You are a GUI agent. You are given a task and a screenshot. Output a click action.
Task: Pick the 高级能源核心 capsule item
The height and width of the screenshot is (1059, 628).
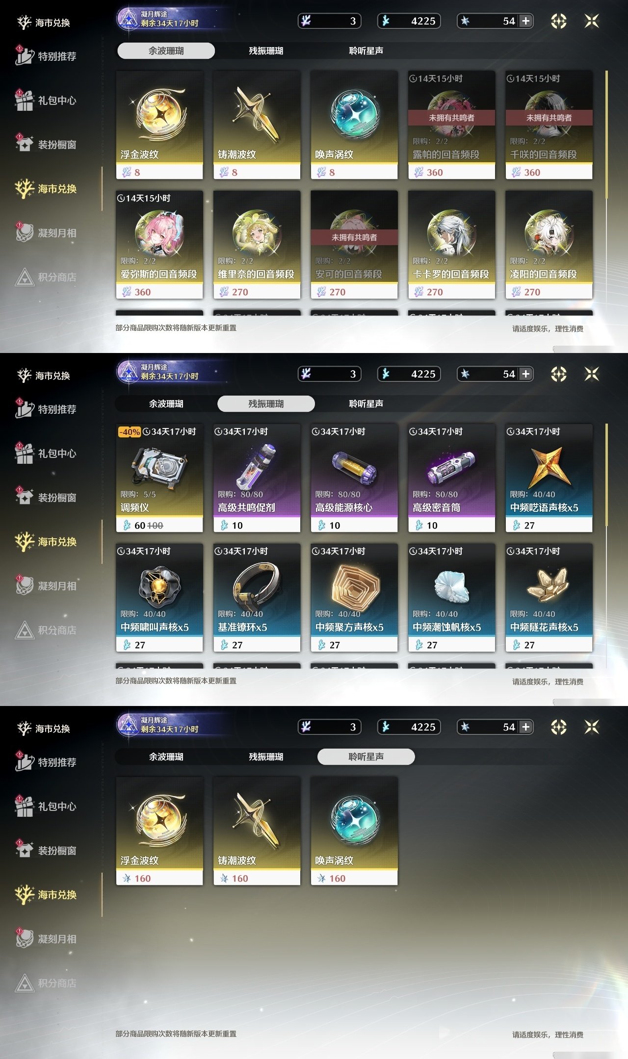(354, 478)
